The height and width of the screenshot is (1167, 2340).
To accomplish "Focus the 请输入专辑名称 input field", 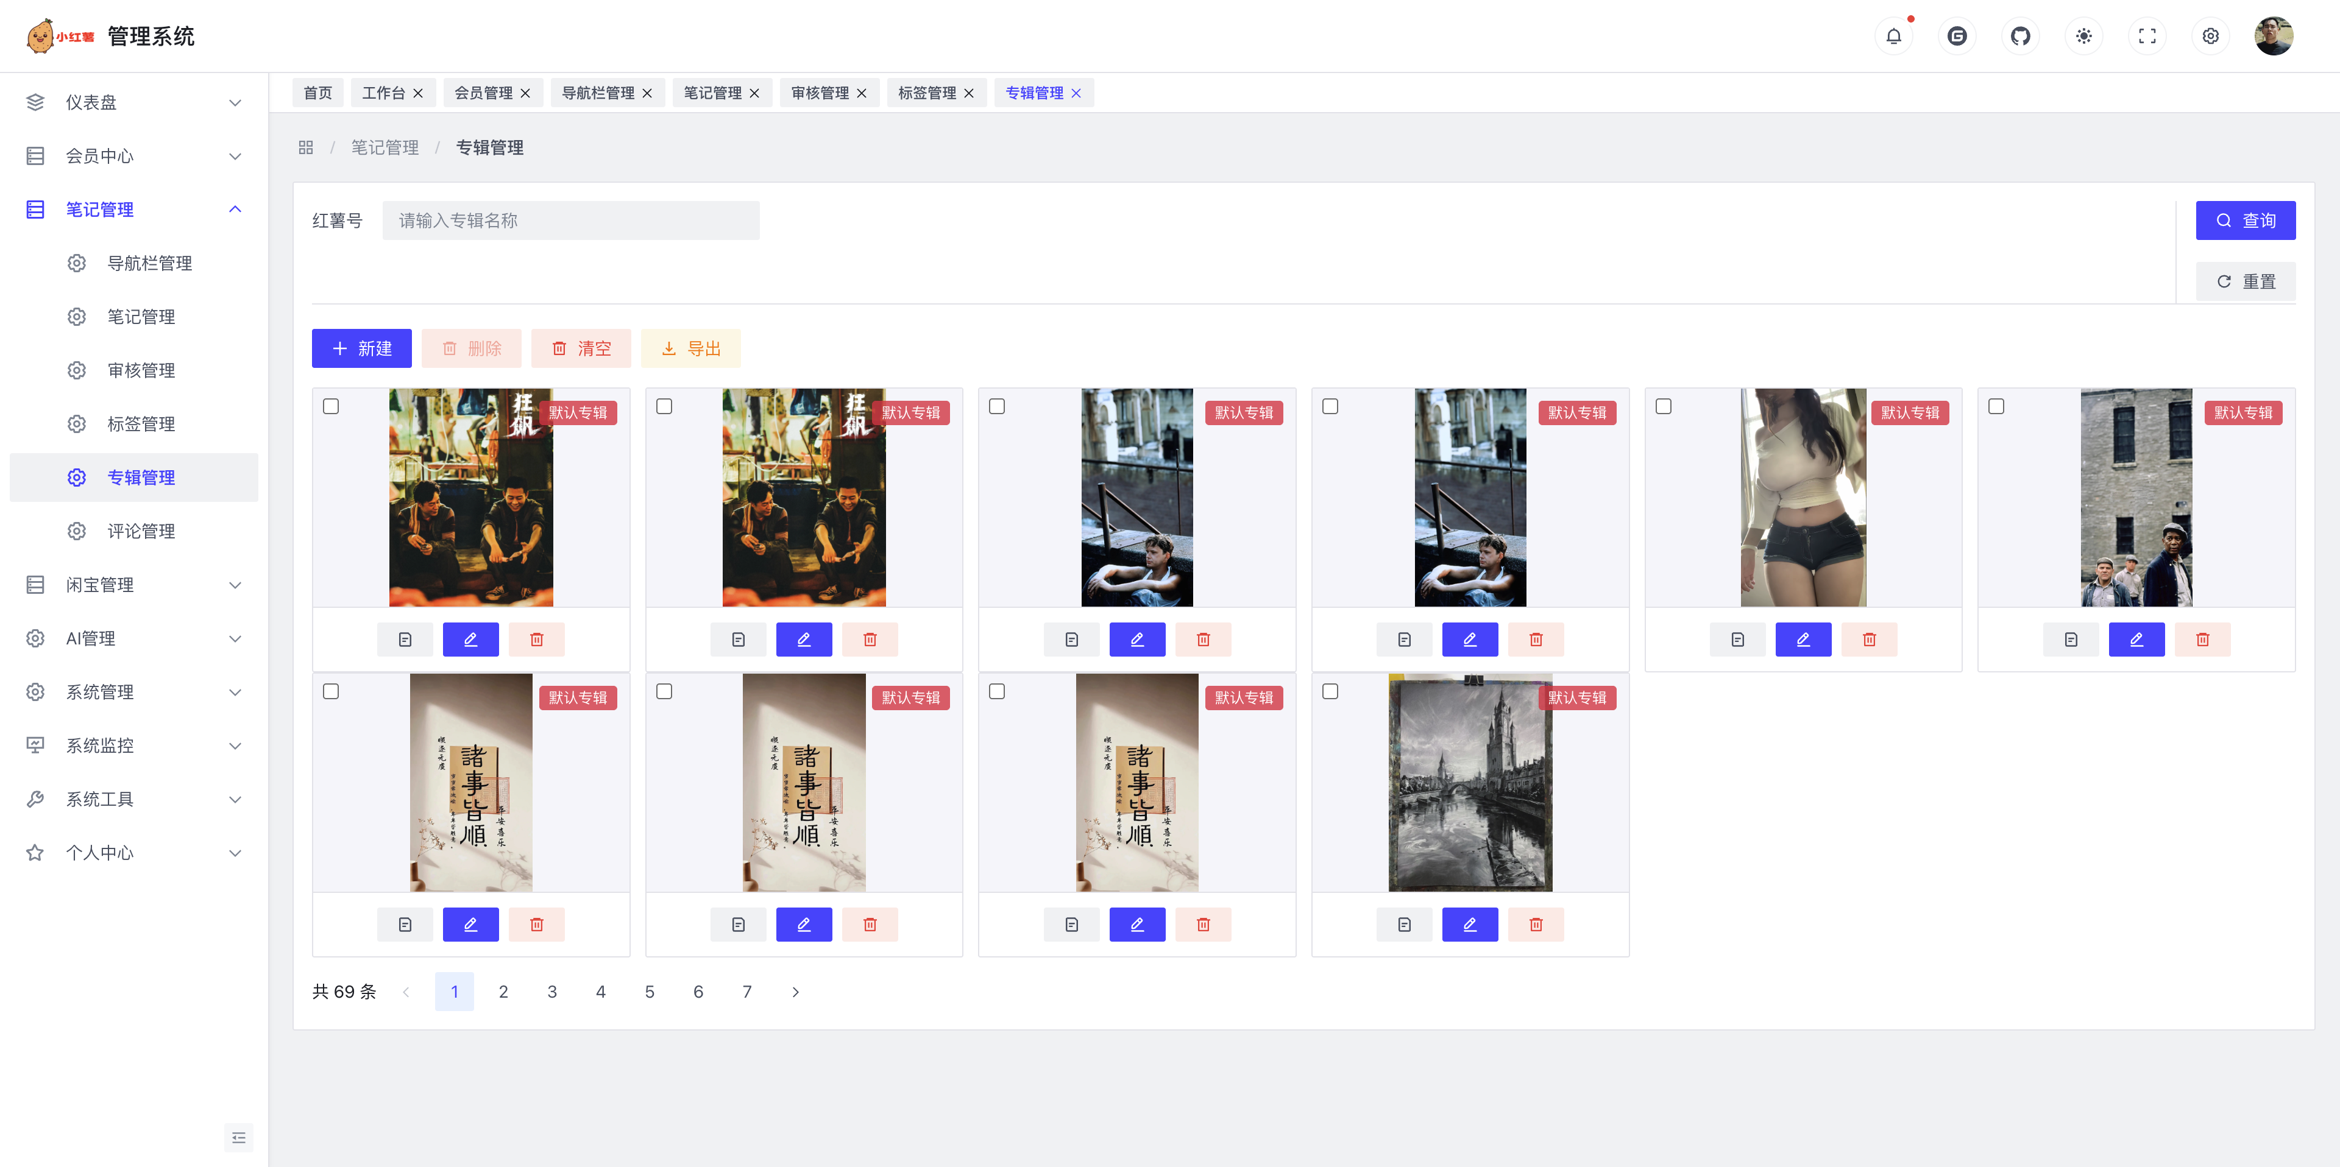I will pyautogui.click(x=570, y=220).
